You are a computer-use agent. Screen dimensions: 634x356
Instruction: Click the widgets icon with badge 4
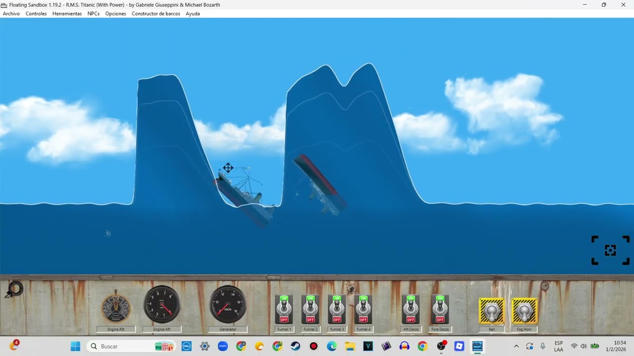point(13,346)
